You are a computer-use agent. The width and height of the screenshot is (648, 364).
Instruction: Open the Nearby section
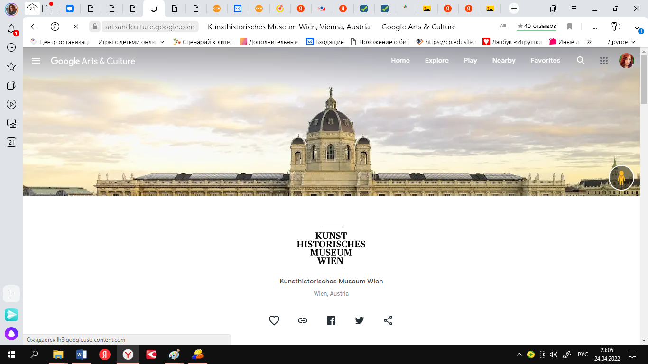504,60
